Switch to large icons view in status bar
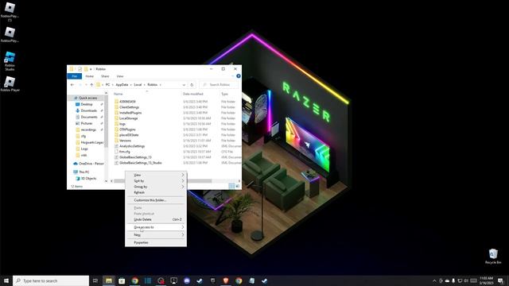The image size is (509, 286). click(237, 186)
